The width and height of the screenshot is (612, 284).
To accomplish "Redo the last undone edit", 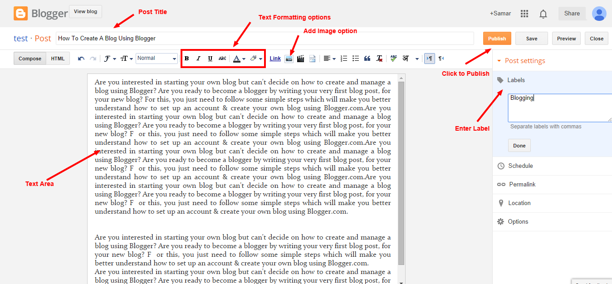I will point(93,59).
